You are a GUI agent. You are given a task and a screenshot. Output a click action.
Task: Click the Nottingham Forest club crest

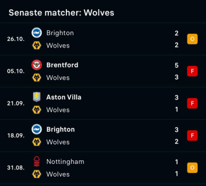click(x=37, y=161)
